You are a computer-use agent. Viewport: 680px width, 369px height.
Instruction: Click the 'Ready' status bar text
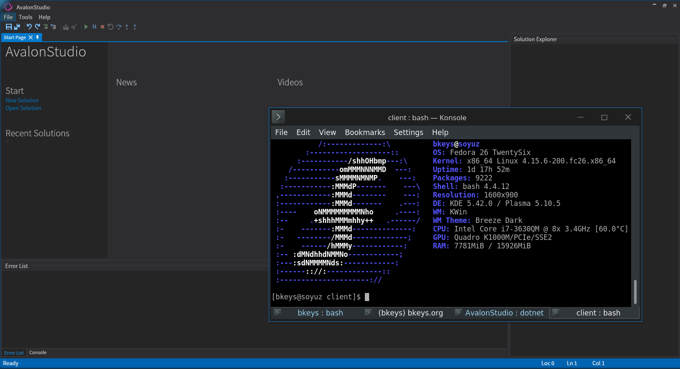[x=11, y=363]
